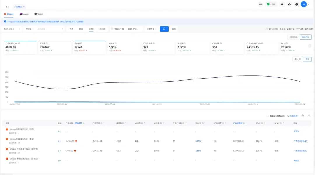Viewport: 315px width, 175px height.
Task: Select 指标对比 comparison mode
Action: 305,37
